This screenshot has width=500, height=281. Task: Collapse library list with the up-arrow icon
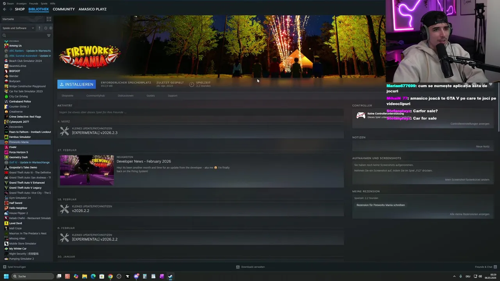(39, 28)
